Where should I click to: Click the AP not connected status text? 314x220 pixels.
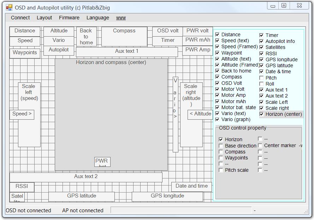[83, 210]
